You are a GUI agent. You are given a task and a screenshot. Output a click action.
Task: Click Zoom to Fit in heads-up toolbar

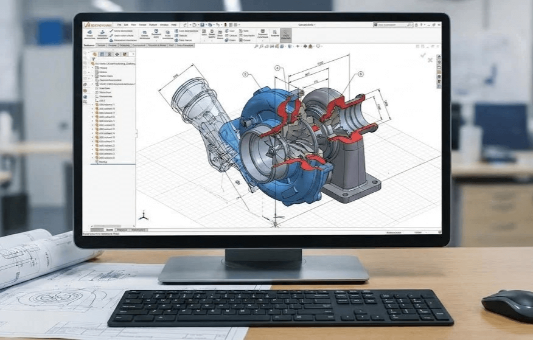point(256,47)
